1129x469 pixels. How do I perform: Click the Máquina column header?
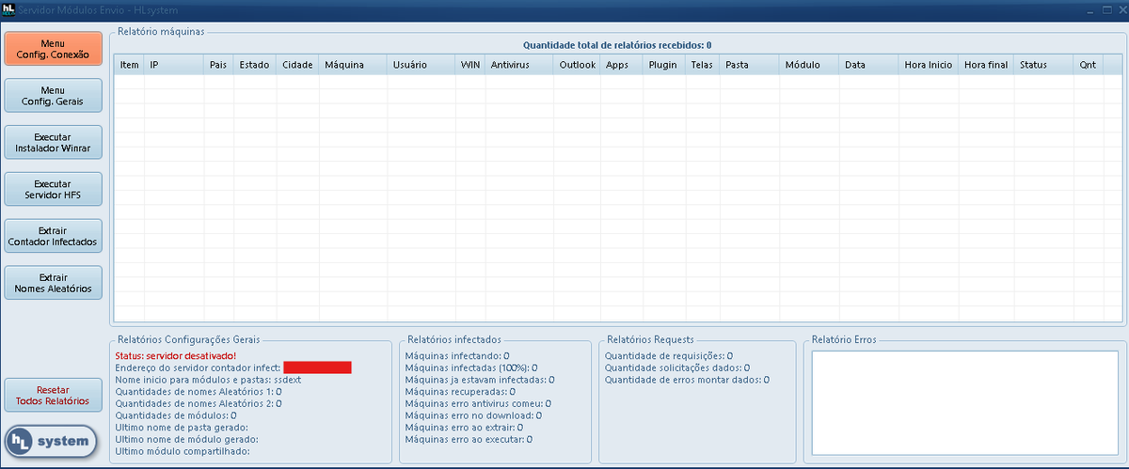click(x=353, y=65)
